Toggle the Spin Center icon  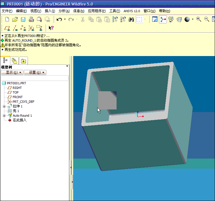(163, 19)
